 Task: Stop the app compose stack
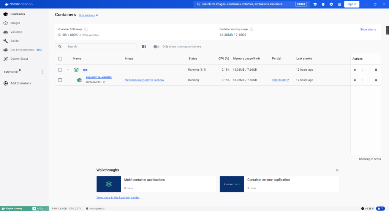coord(355,70)
